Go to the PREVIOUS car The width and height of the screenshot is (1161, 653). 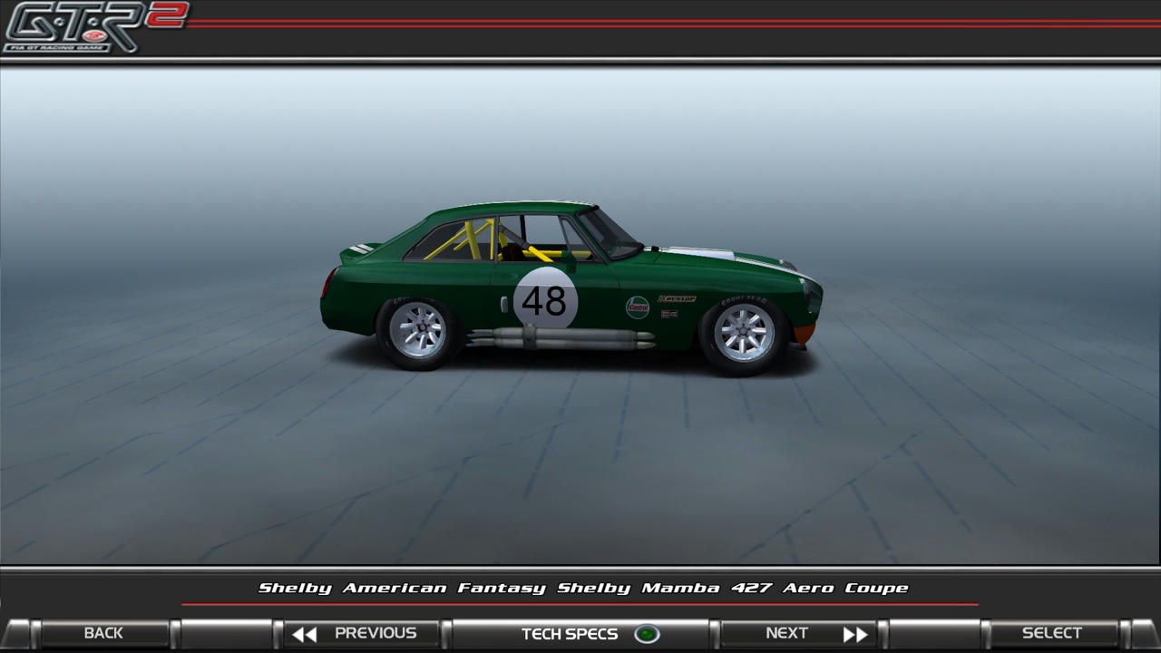[363, 633]
